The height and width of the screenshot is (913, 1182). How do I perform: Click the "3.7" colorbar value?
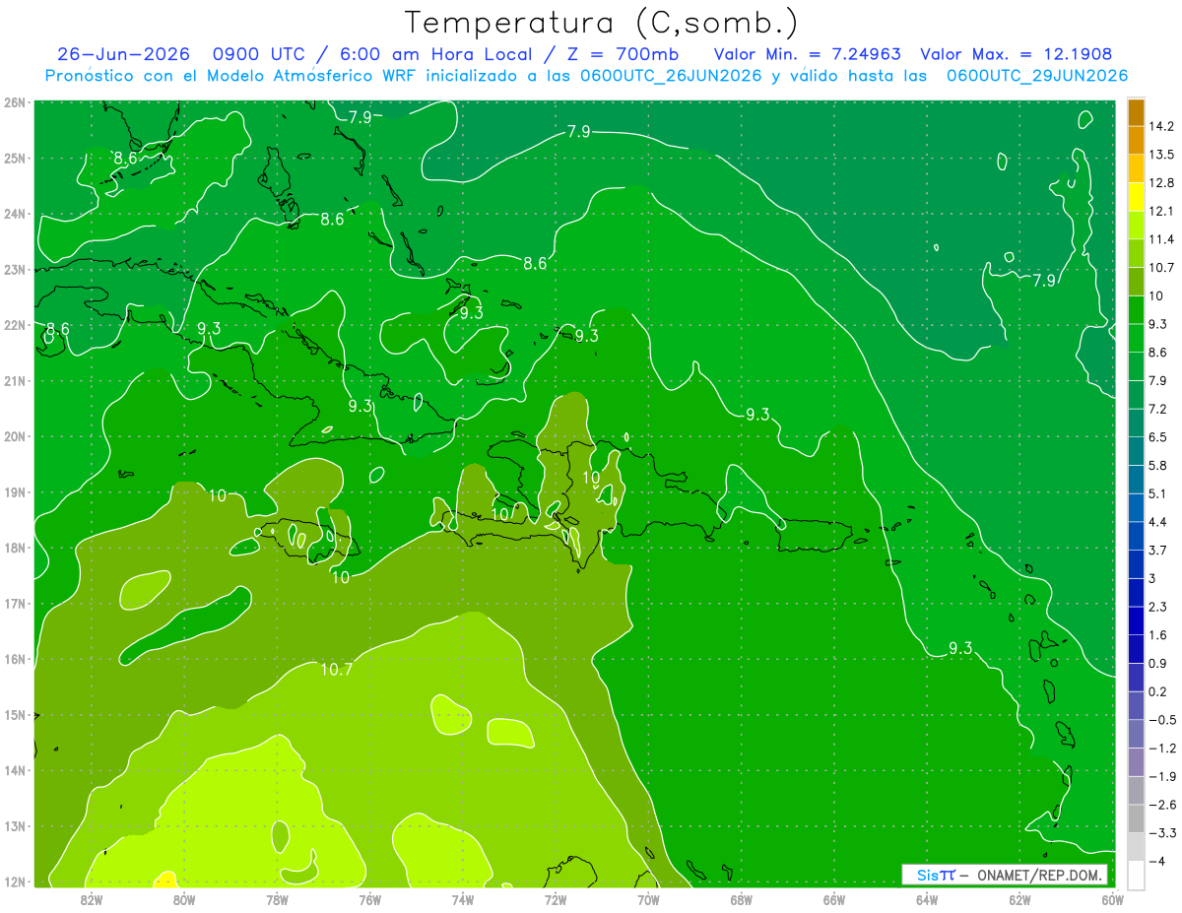tap(1155, 550)
